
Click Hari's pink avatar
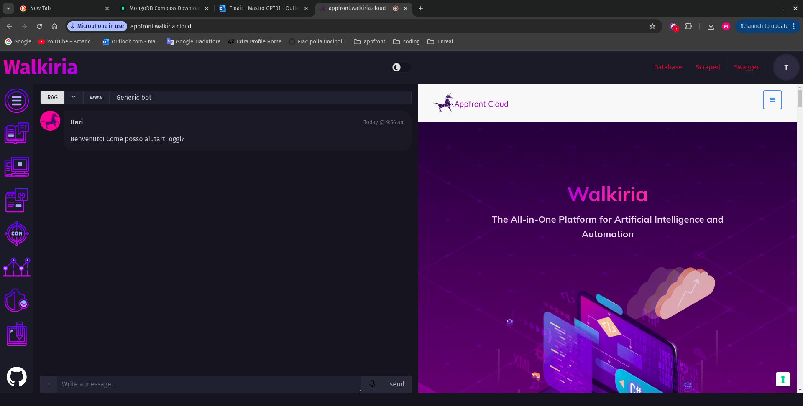[50, 121]
